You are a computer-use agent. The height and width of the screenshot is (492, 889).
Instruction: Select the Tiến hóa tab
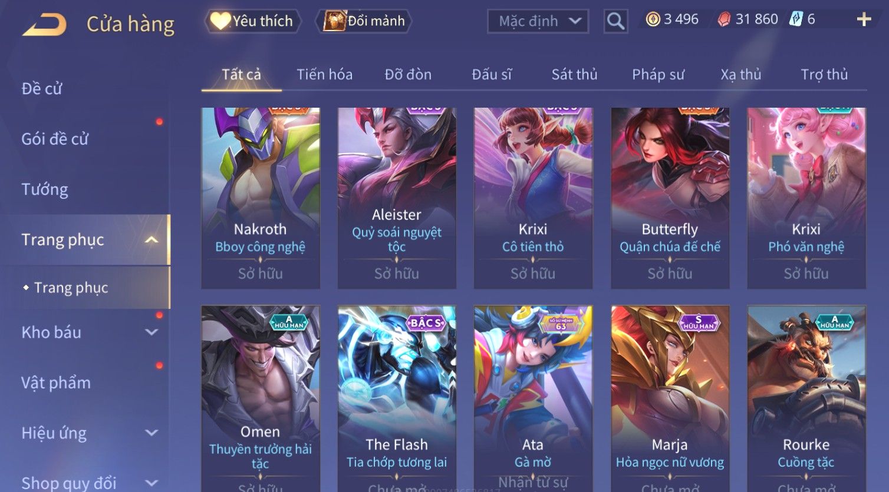(x=324, y=75)
